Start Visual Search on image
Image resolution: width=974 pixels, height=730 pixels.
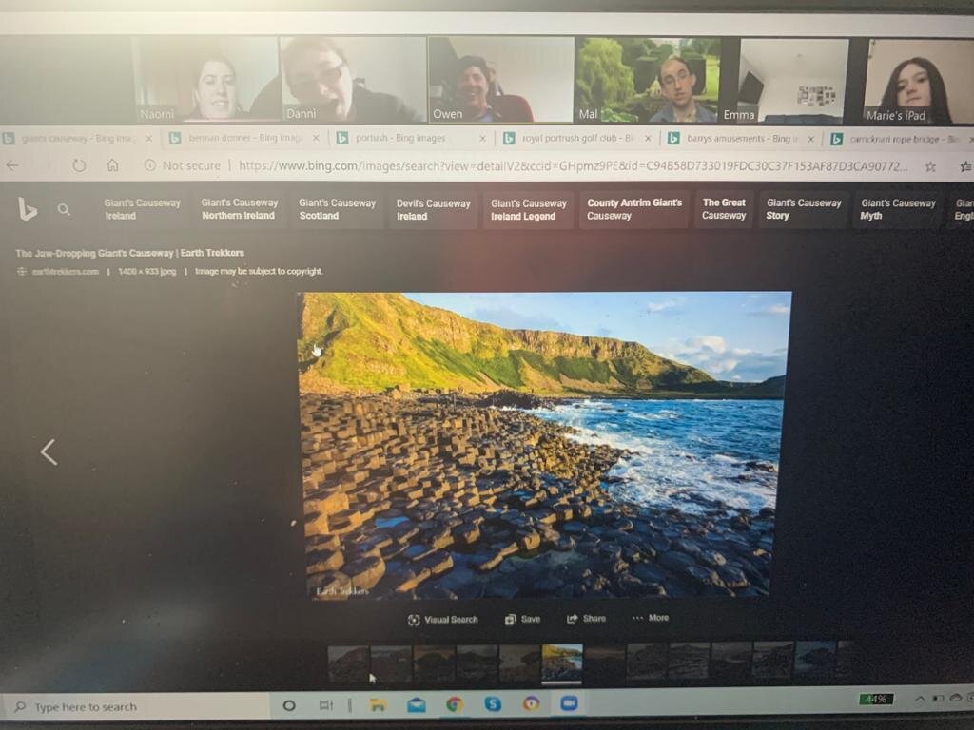click(443, 620)
